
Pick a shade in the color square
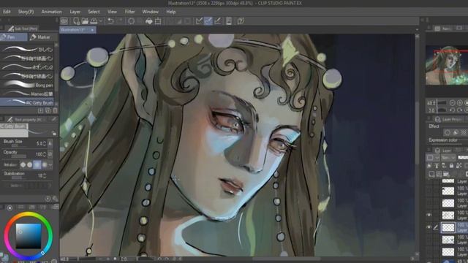(x=29, y=236)
